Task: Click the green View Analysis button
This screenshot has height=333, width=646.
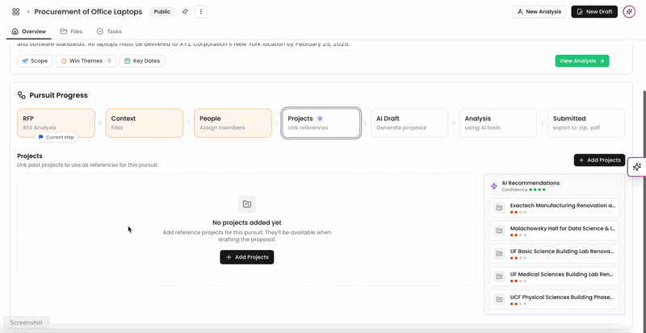Action: click(x=581, y=61)
